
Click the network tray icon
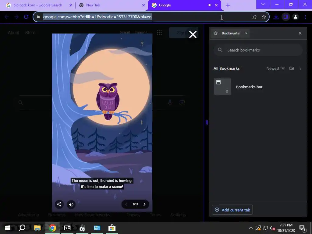[x=265, y=228]
